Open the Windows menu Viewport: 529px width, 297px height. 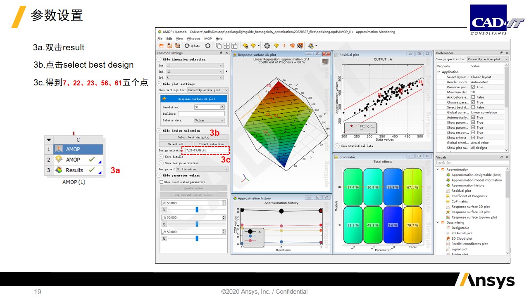pyautogui.click(x=193, y=39)
